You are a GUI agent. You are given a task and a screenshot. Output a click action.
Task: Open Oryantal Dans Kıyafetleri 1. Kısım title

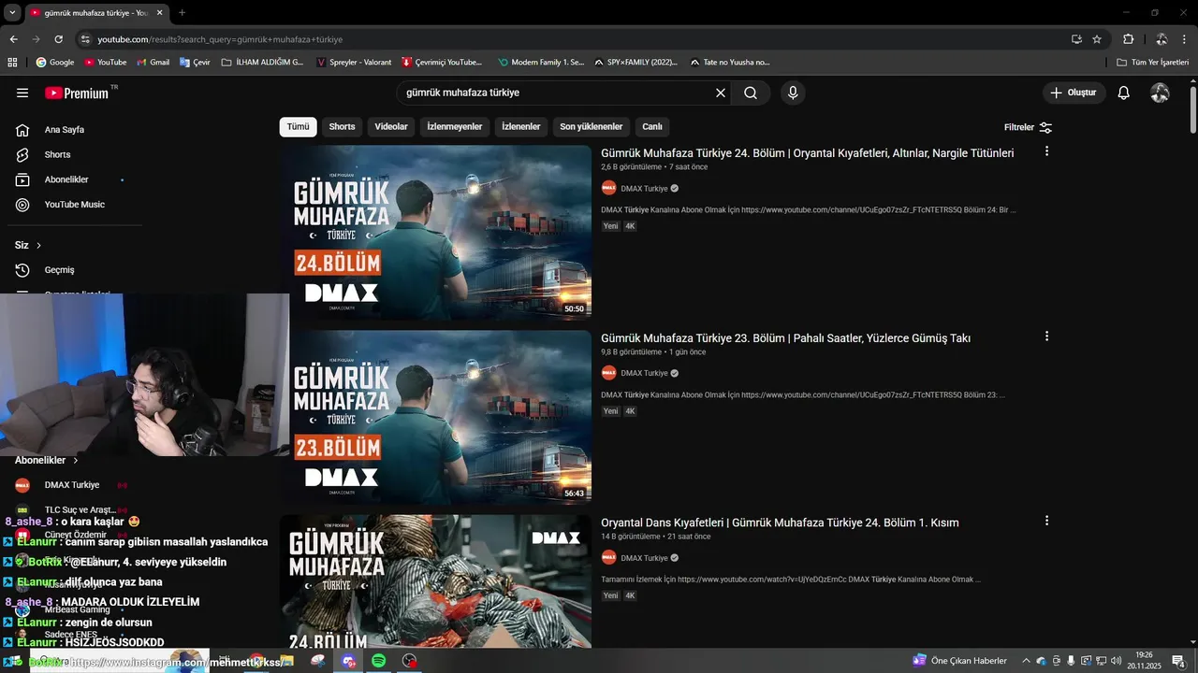click(780, 523)
